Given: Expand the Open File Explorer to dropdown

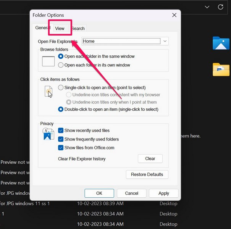Looking at the screenshot, I should pyautogui.click(x=165, y=41).
